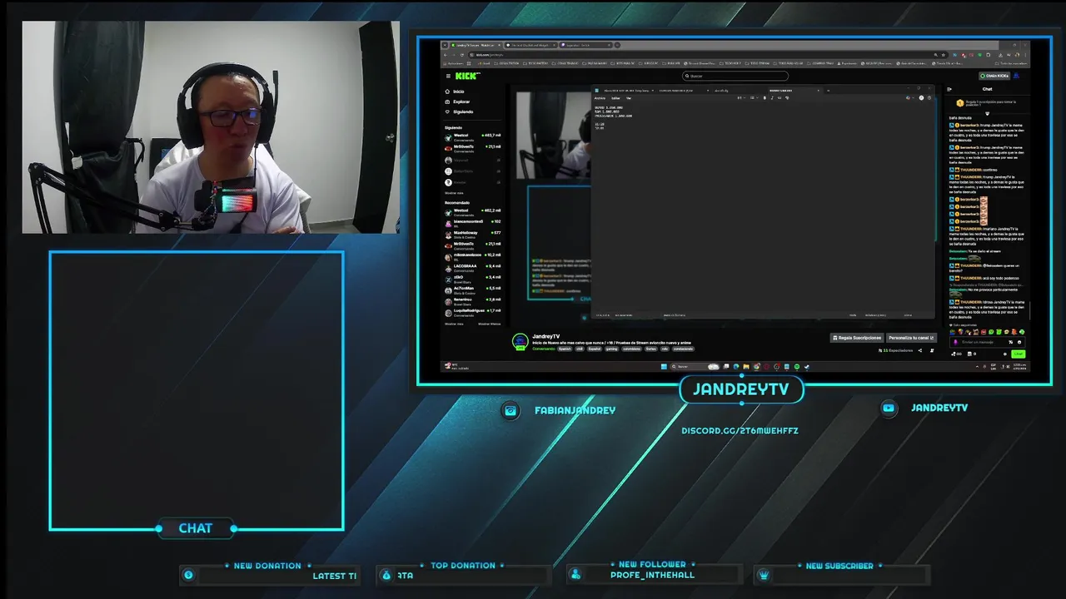Image resolution: width=1066 pixels, height=599 pixels.
Task: Click the NEW FOLLOWER name PROFE_INTHEHALL
Action: (652, 575)
